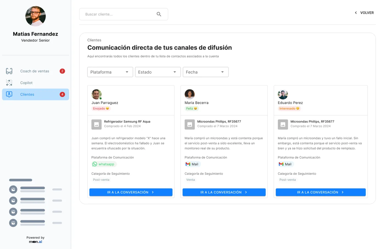Click Eduardo Perez's Microondas product image placeholder

click(283, 124)
